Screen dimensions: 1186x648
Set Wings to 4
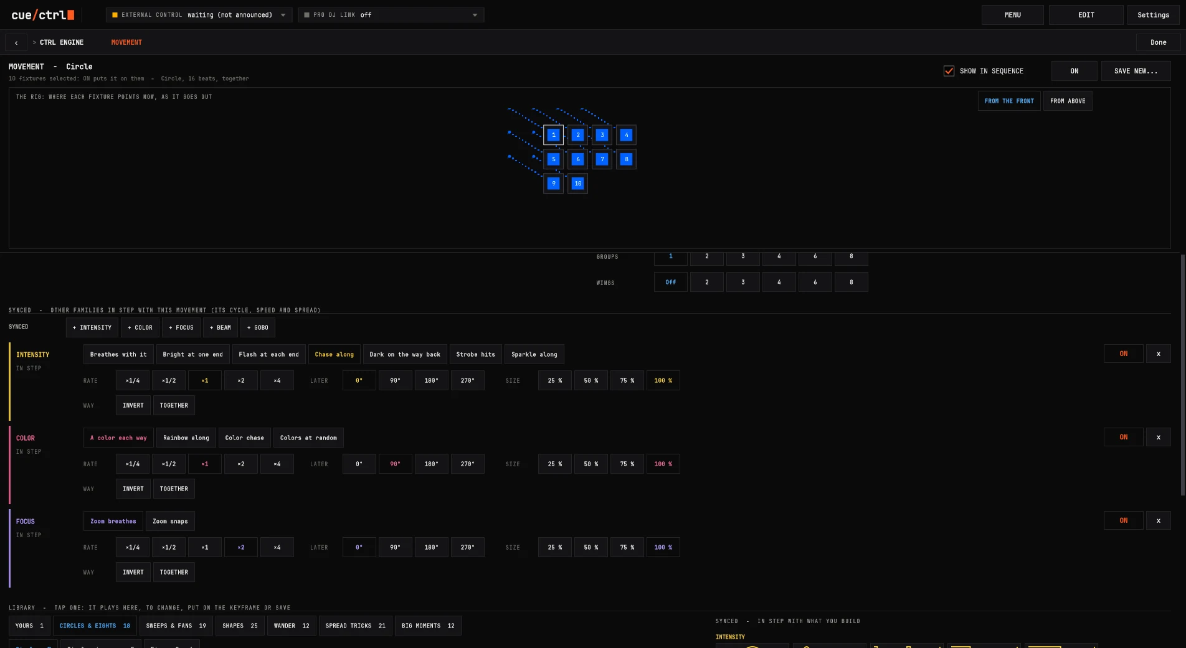(779, 282)
